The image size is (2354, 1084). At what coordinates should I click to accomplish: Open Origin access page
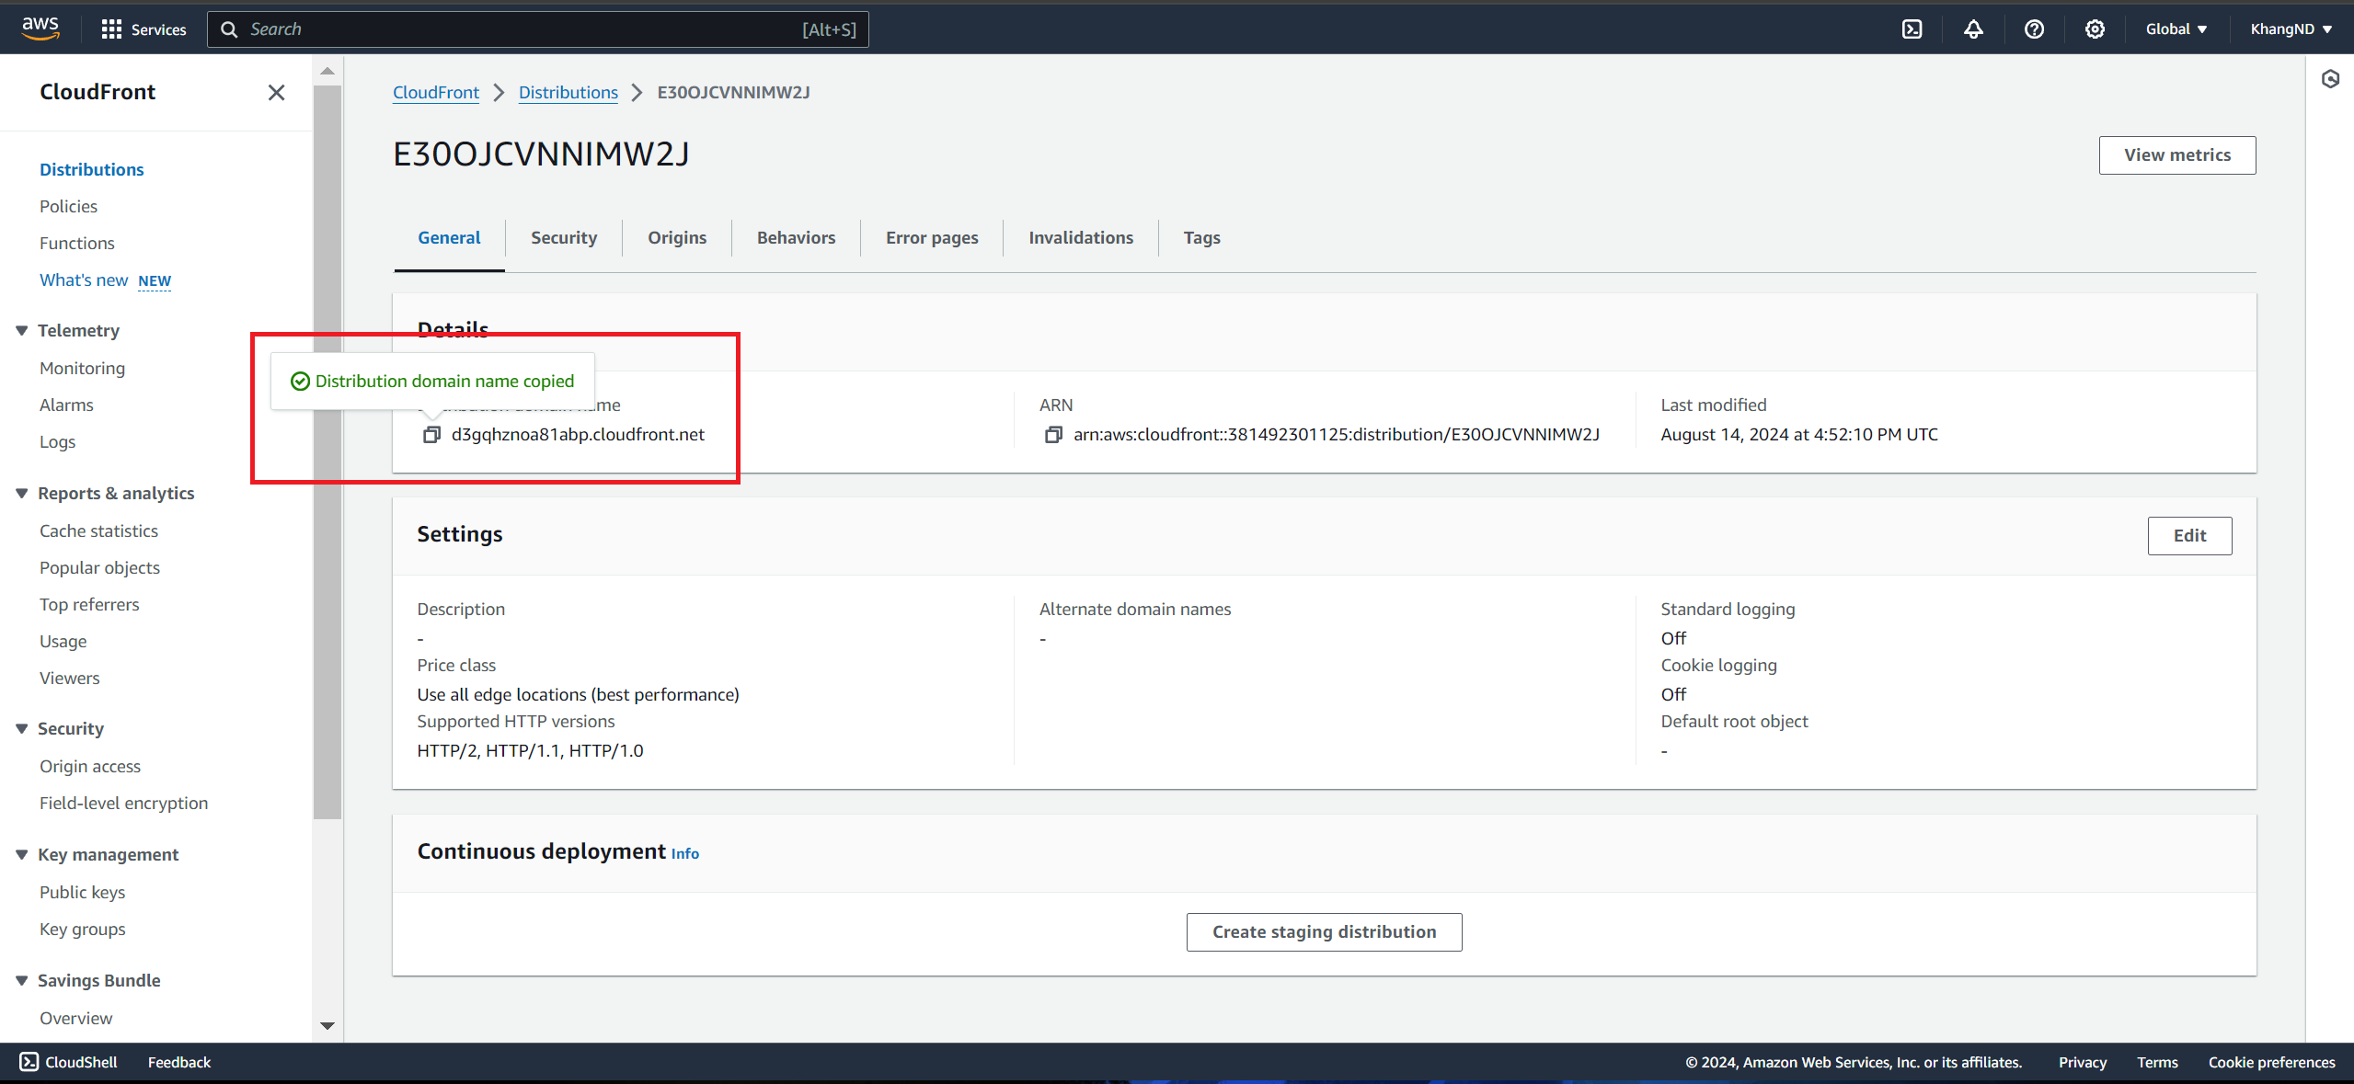(x=90, y=767)
